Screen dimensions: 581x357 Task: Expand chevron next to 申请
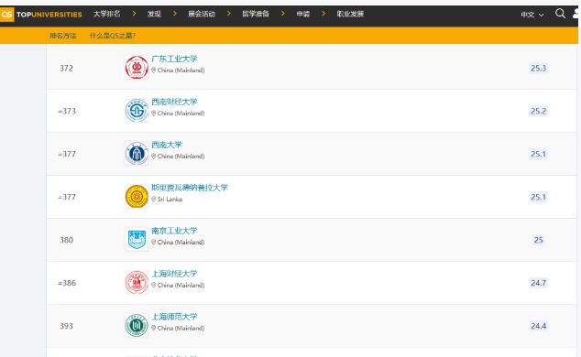tap(323, 14)
